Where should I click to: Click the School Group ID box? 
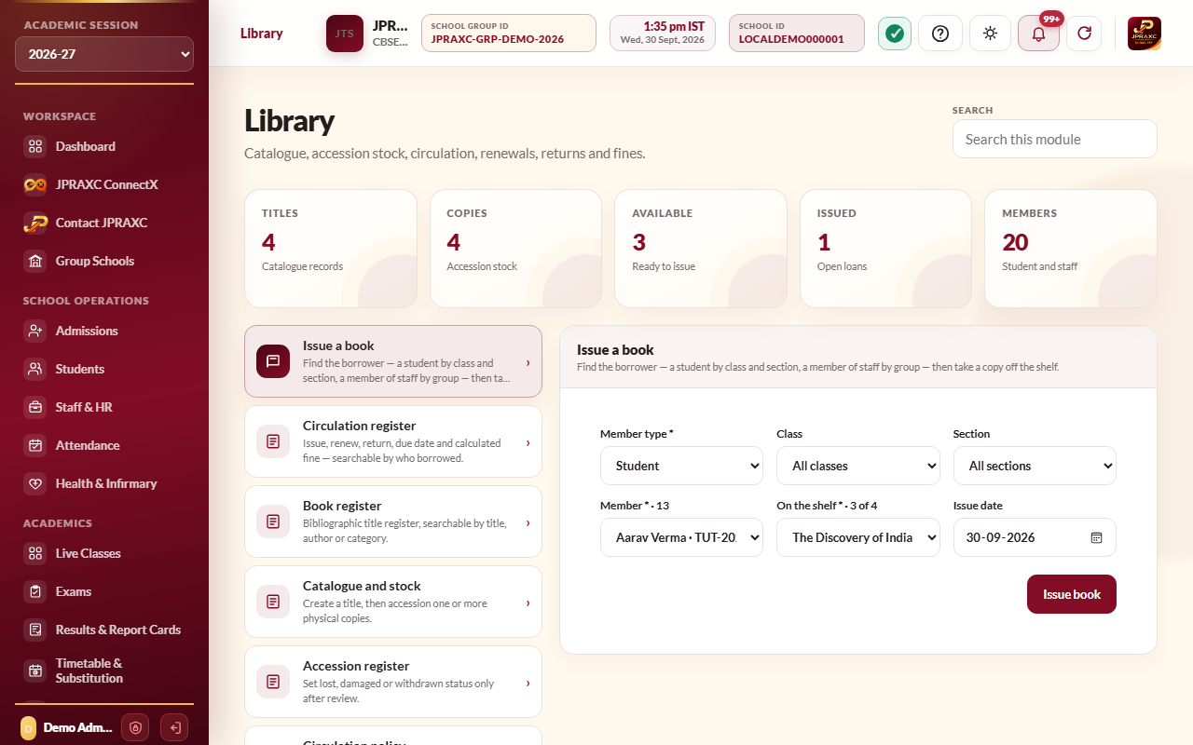509,34
